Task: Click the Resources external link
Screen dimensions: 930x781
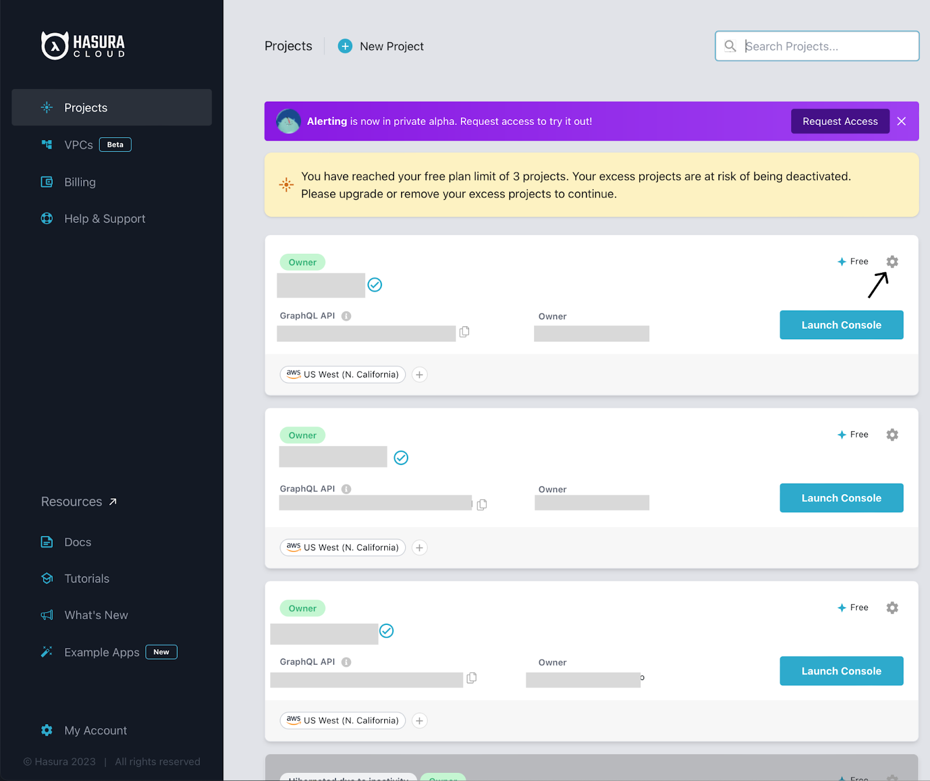Action: pyautogui.click(x=79, y=502)
